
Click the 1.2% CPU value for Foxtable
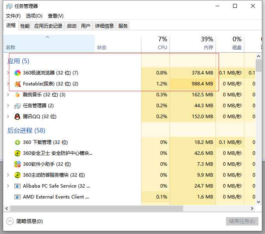tap(162, 84)
